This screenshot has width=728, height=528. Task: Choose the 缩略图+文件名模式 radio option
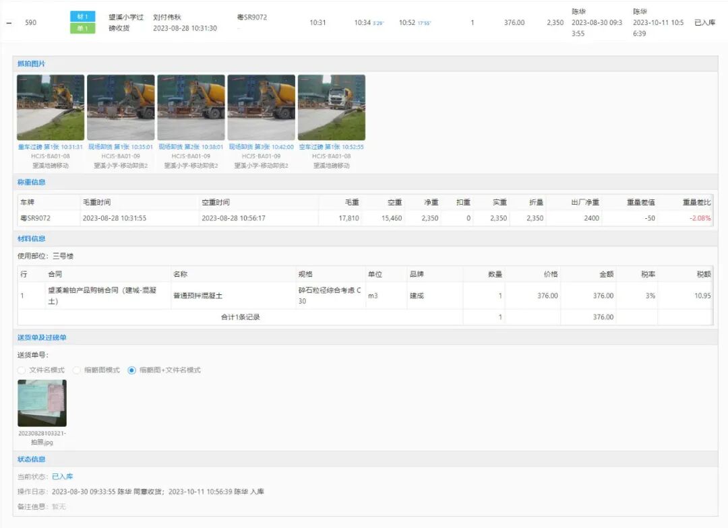coord(132,370)
